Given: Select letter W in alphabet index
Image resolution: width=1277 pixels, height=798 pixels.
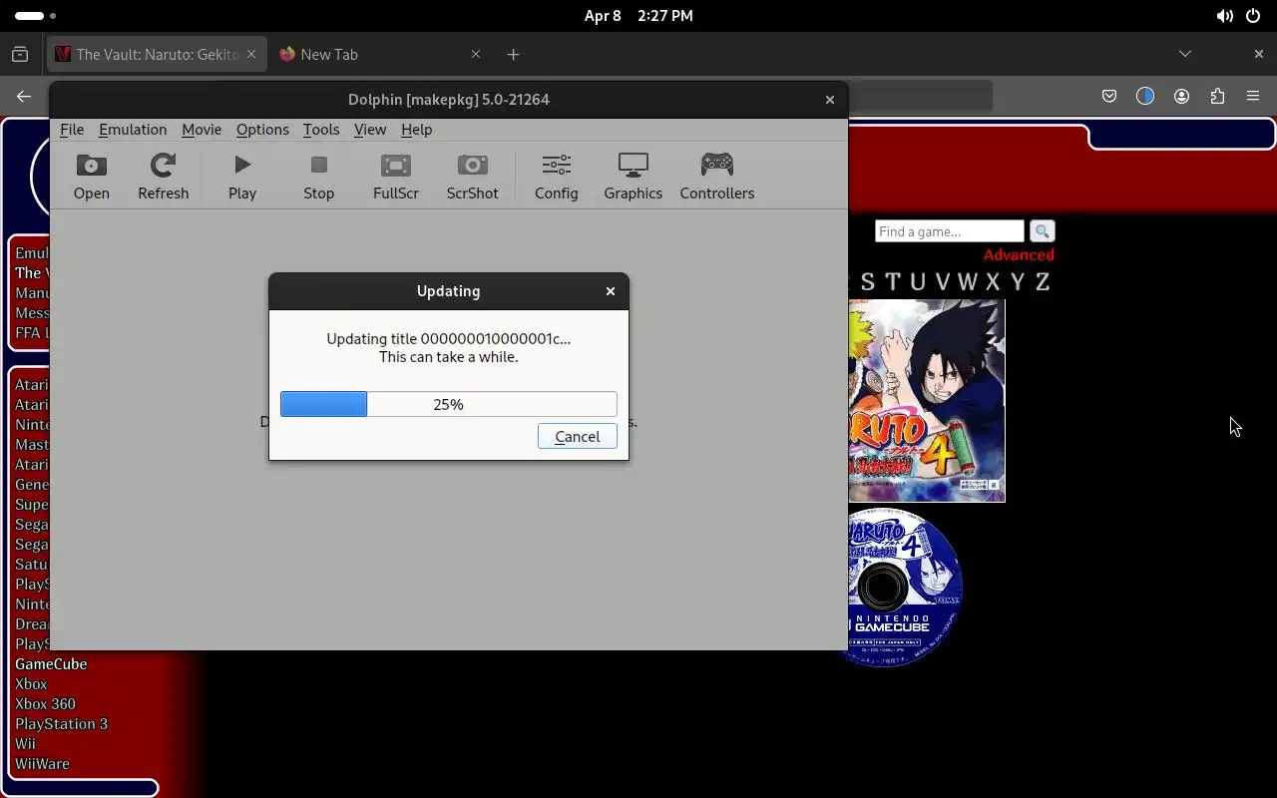Looking at the screenshot, I should click(968, 282).
